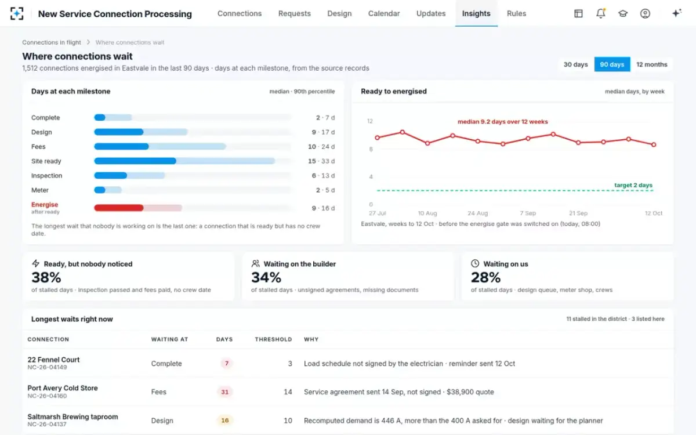Viewport: 696px width, 435px height.
Task: Click the 7 days badge
Action: click(x=226, y=364)
